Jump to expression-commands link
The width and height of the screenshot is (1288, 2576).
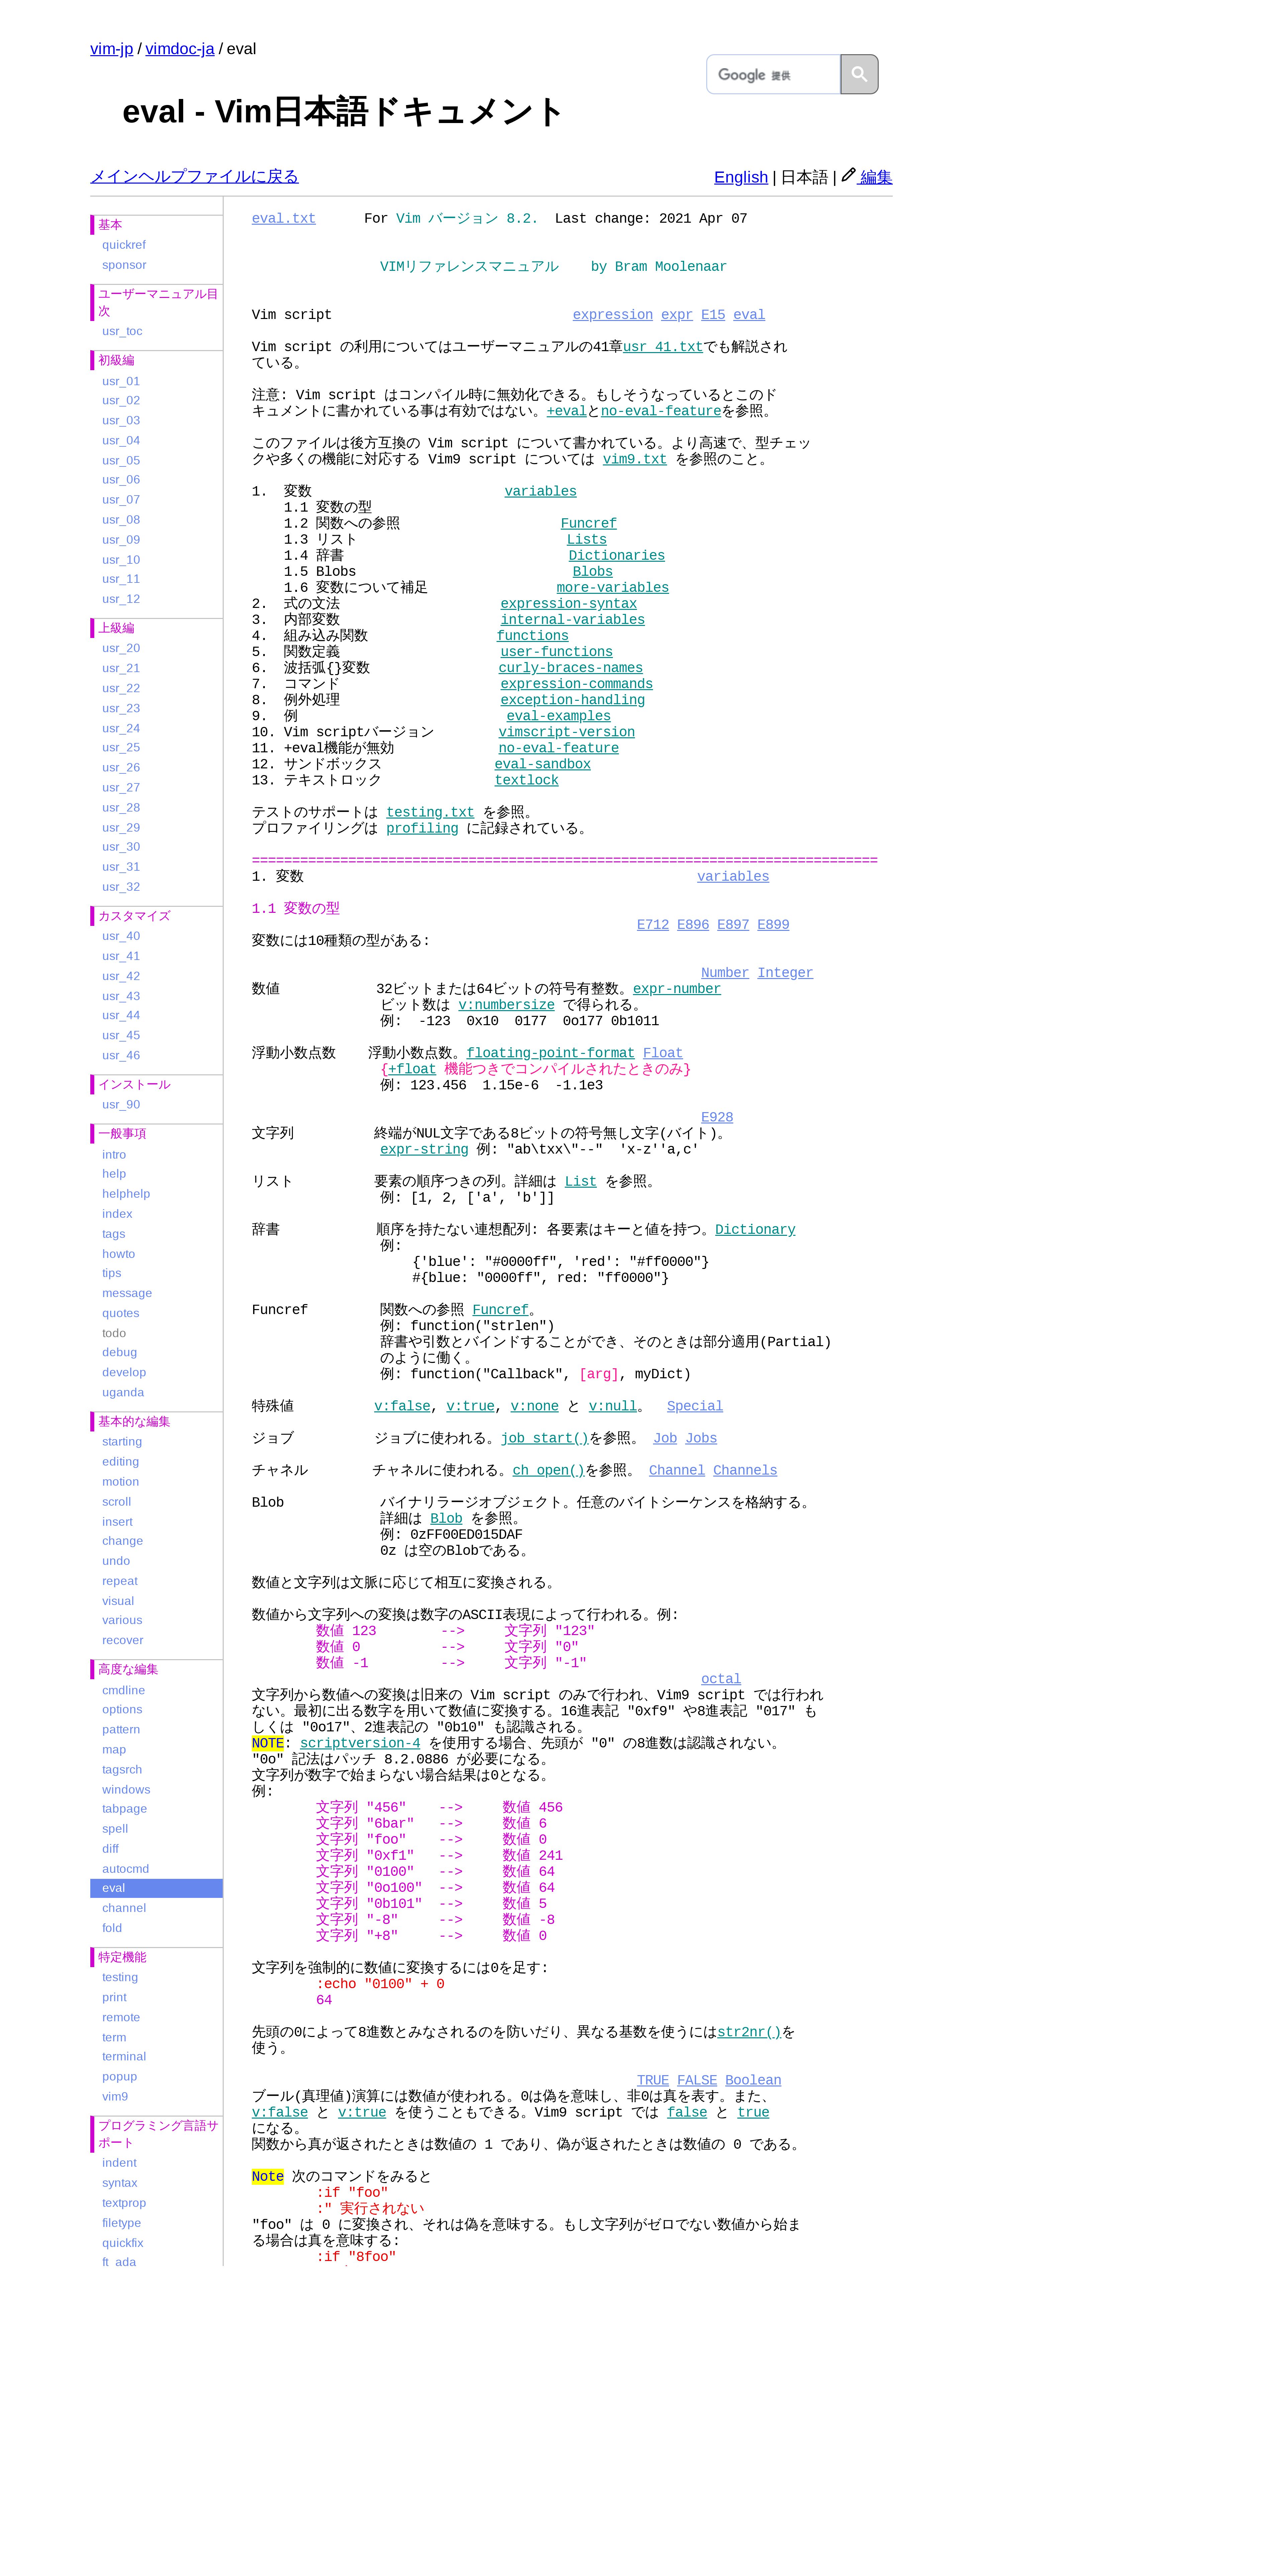577,684
